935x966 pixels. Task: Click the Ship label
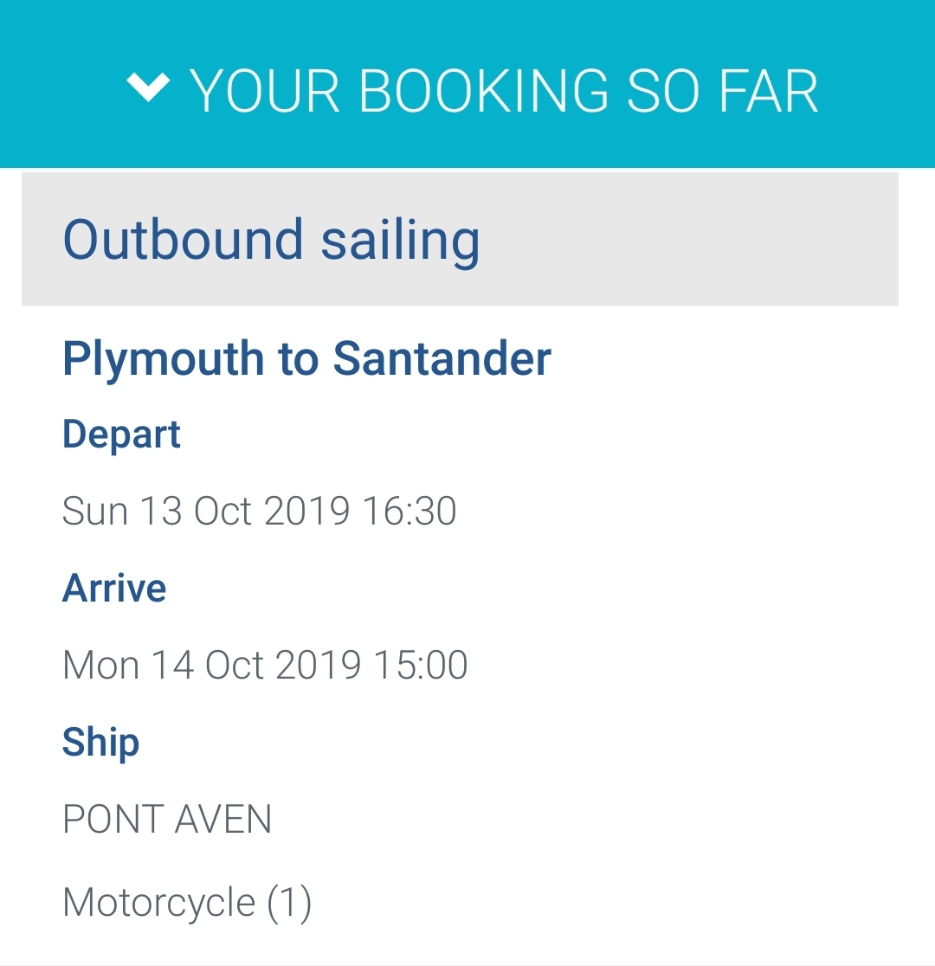click(x=100, y=742)
